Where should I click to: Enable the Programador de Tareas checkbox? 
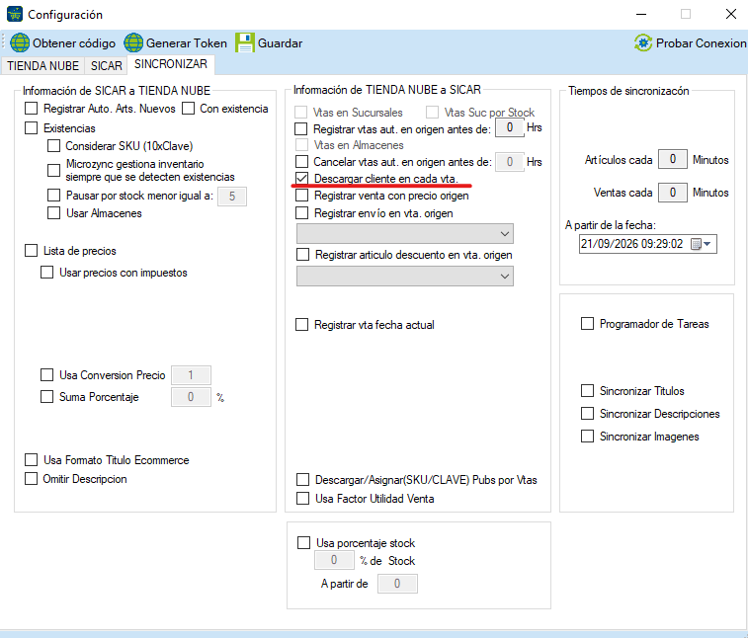click(587, 324)
